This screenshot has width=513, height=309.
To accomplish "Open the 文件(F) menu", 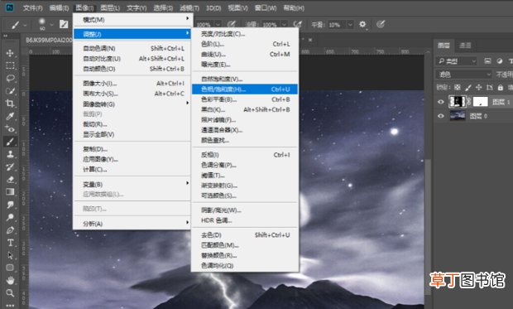I will click(33, 7).
